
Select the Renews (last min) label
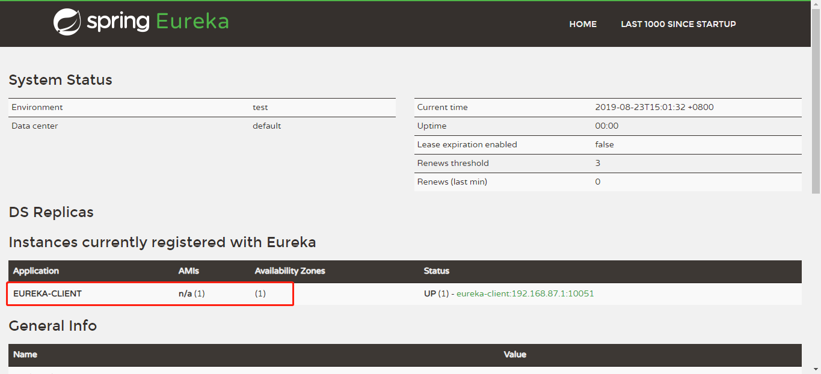coord(452,182)
